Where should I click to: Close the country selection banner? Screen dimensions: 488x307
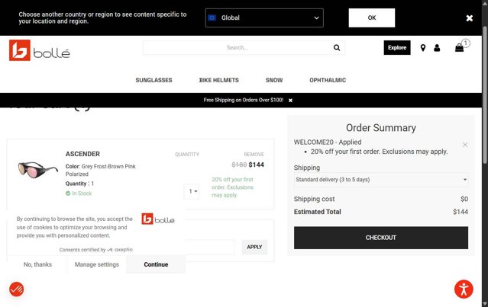(470, 18)
